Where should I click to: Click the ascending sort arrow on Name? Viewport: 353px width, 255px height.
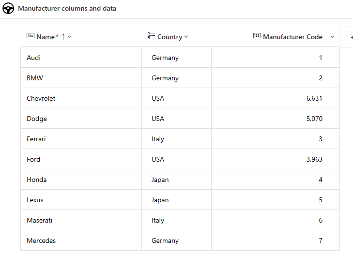coord(63,37)
